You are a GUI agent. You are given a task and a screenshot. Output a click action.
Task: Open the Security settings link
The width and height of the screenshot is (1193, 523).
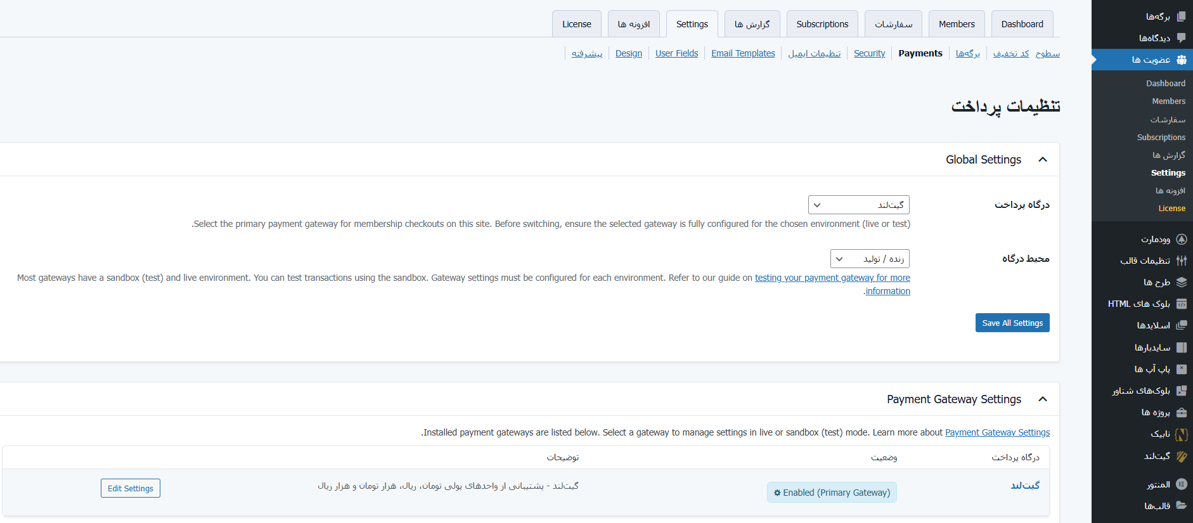(869, 53)
